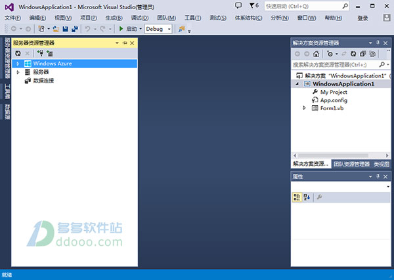Toggle pin on the Properties panel
This screenshot has width=394, height=280.
378,176
